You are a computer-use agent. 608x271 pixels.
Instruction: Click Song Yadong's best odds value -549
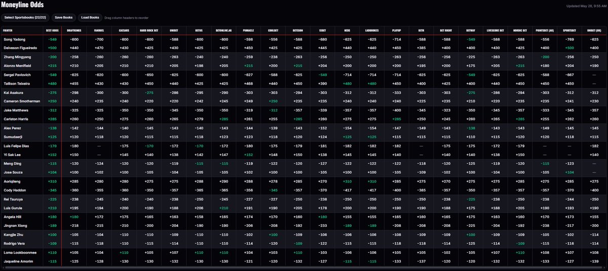pos(52,39)
